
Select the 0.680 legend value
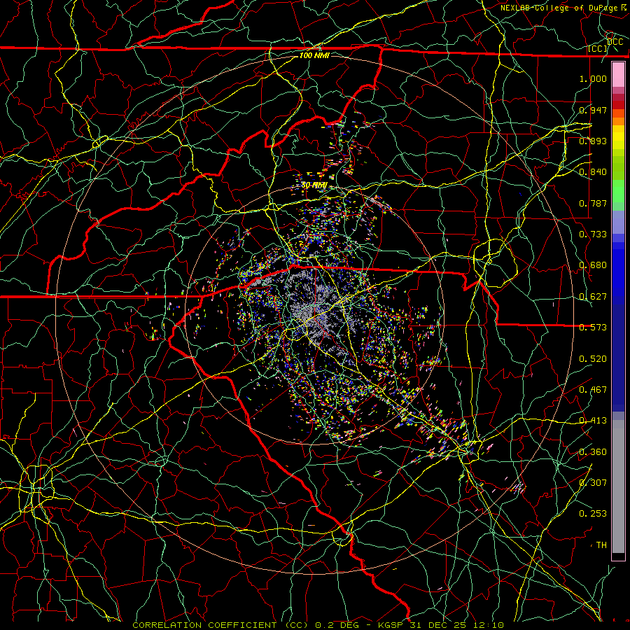pyautogui.click(x=593, y=265)
